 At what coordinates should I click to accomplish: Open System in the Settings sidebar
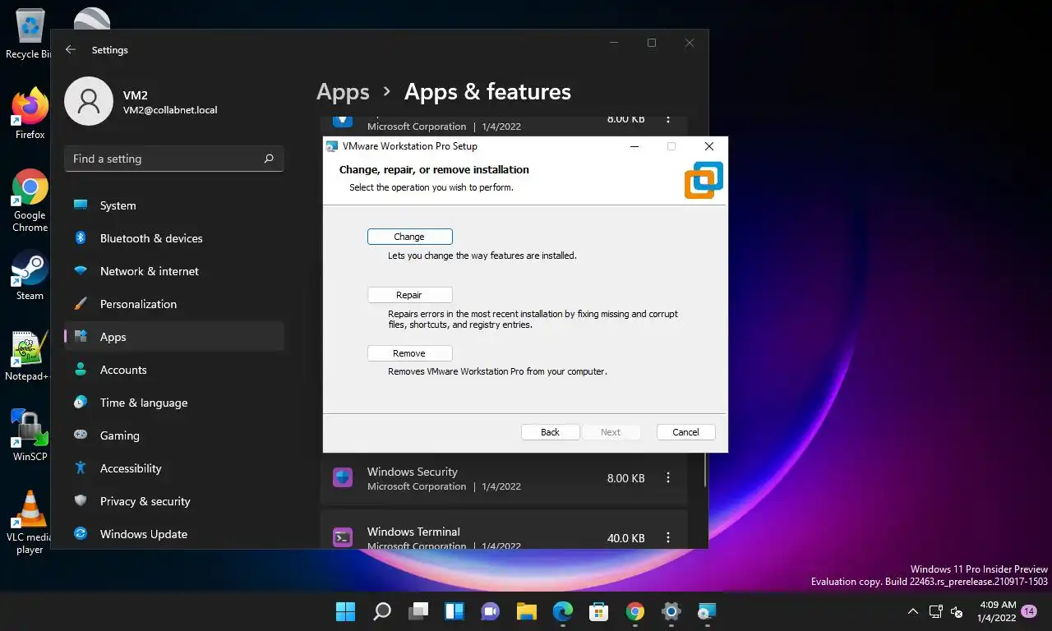[174, 205]
